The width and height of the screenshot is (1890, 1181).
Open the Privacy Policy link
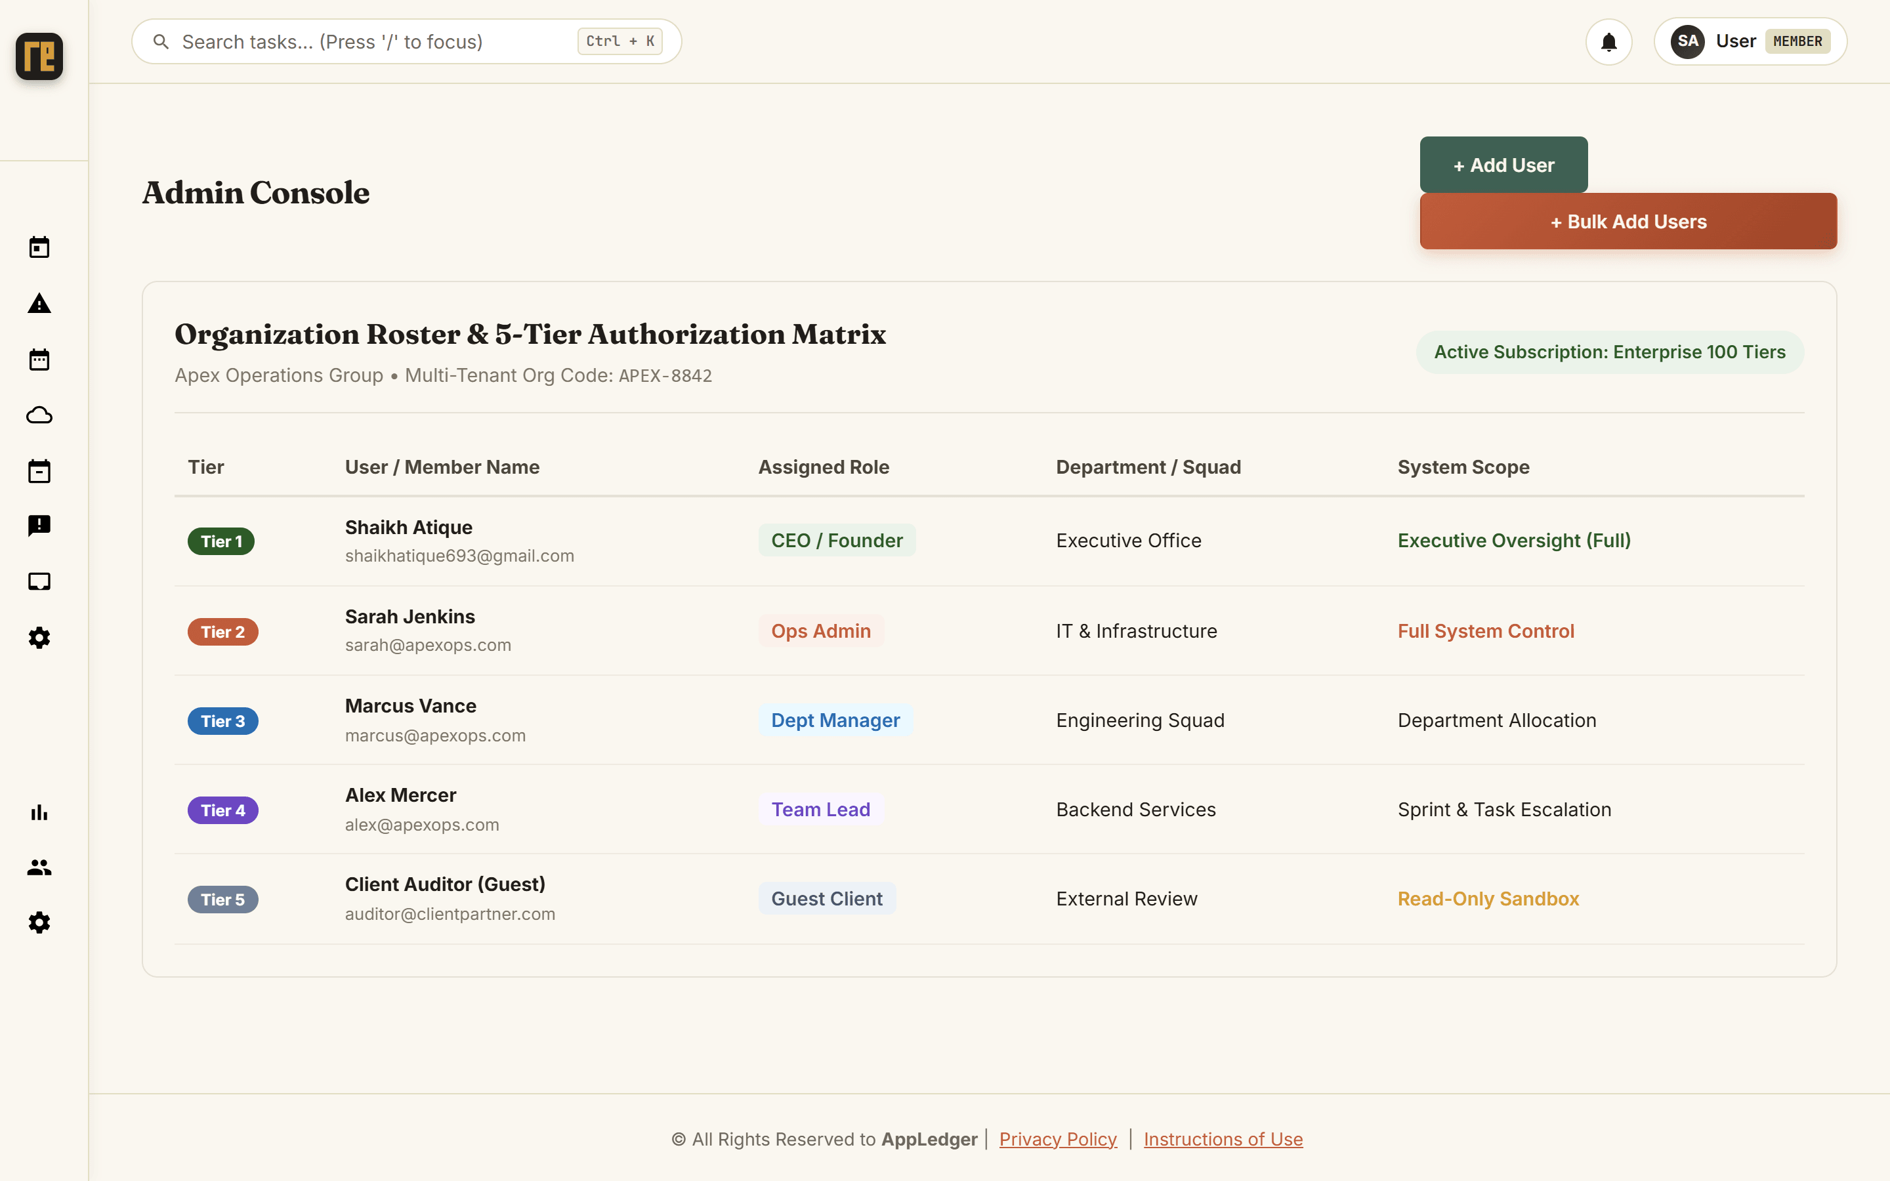[1059, 1139]
